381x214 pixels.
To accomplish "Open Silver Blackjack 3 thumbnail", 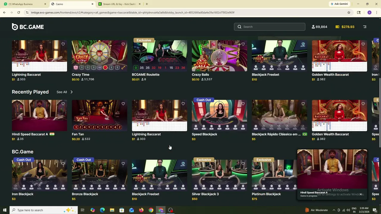I will coord(219,175).
